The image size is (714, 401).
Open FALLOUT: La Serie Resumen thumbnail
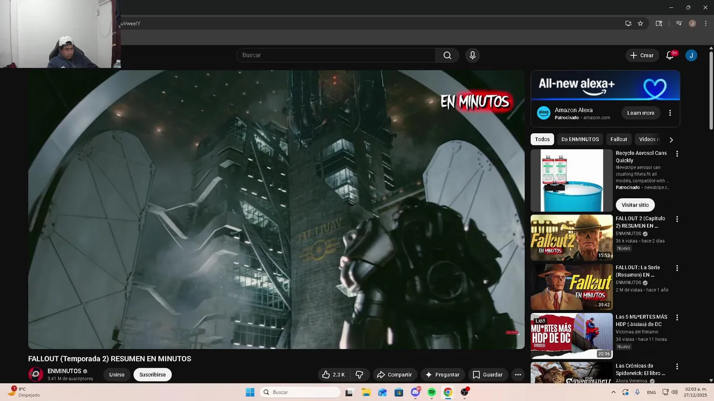point(572,287)
